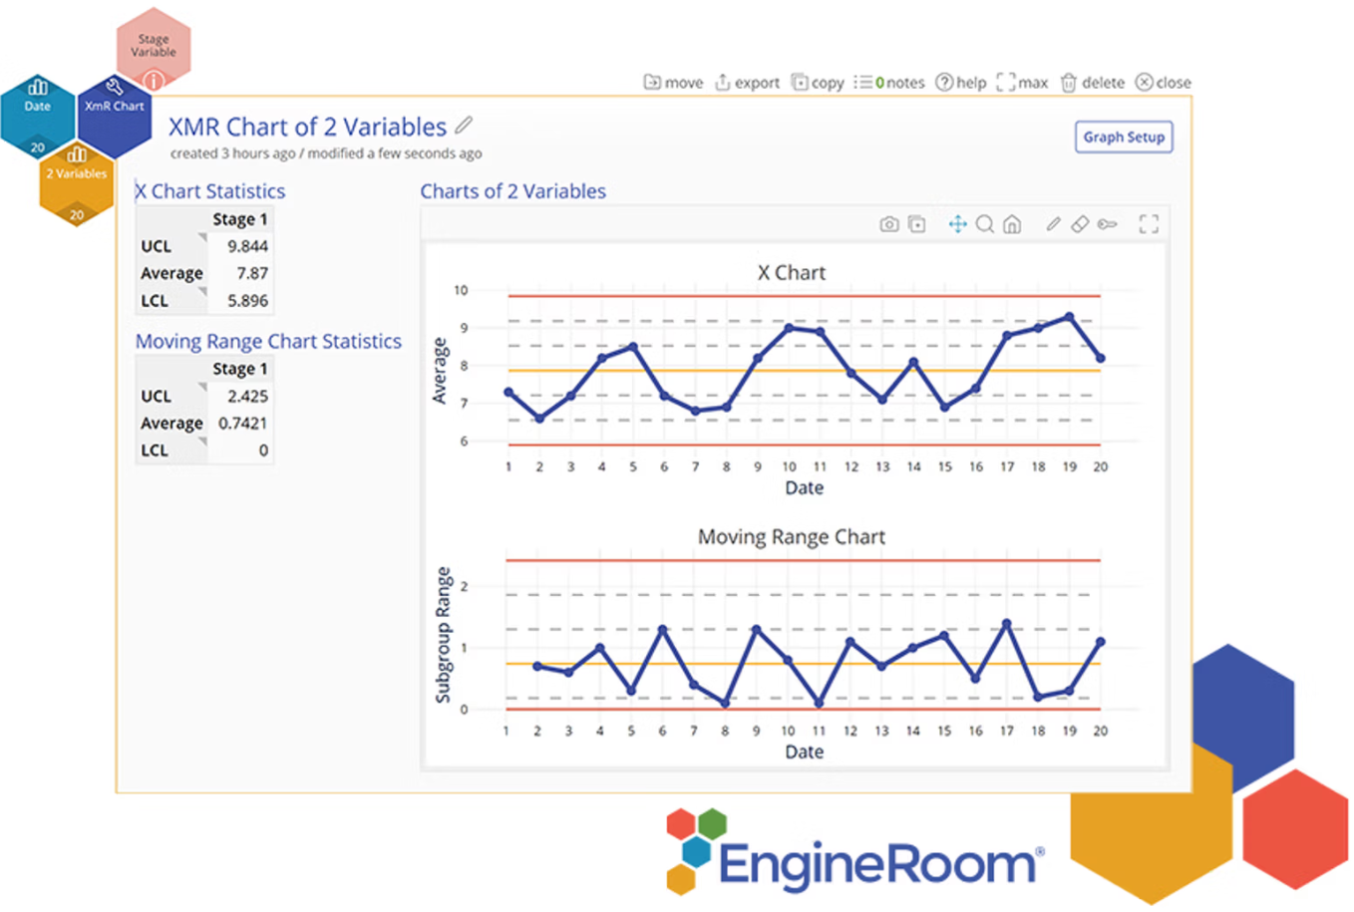Select the eraser icon on the chart toolbar
The height and width of the screenshot is (912, 1354).
pyautogui.click(x=1081, y=224)
